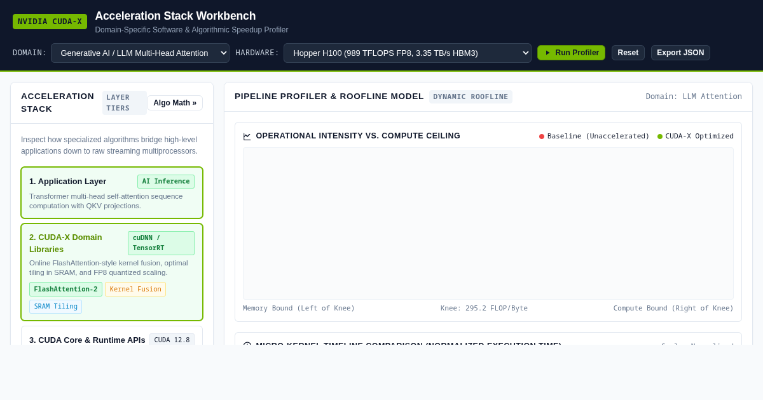Export results with Export JSON
Screen dimensions: 763x400
(680, 53)
